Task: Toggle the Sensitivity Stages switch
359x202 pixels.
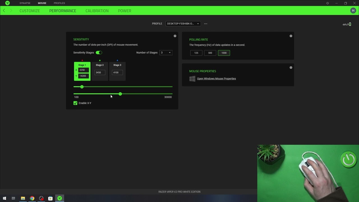Action: [99, 52]
